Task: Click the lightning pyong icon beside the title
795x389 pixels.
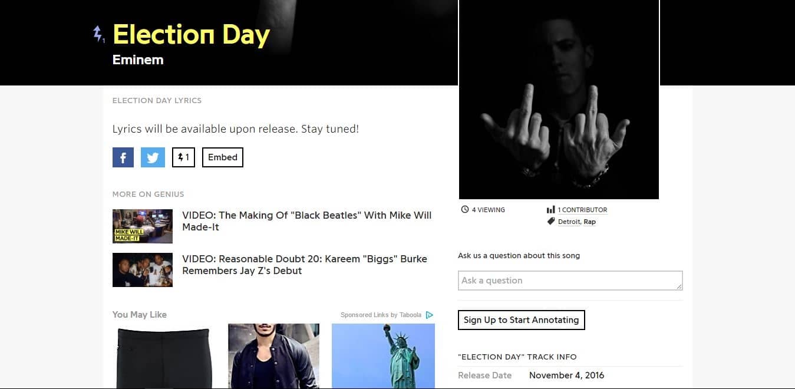Action: coord(98,34)
